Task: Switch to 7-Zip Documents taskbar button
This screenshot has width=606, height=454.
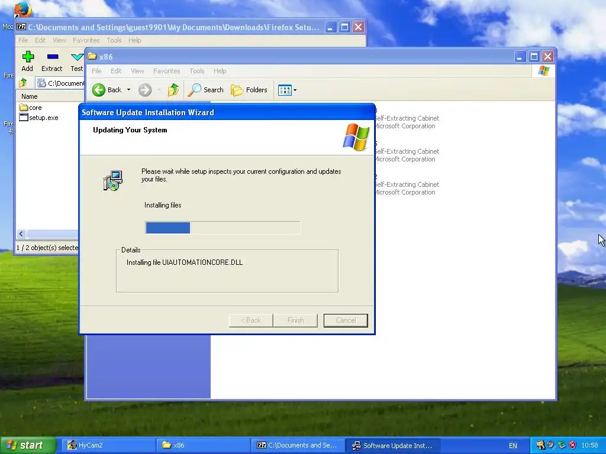Action: pyautogui.click(x=298, y=445)
